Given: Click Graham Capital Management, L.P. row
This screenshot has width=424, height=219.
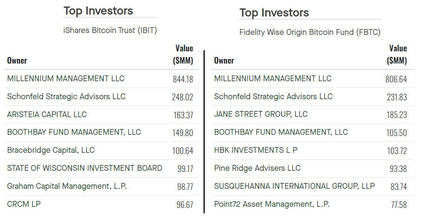Looking at the screenshot, I should pyautogui.click(x=67, y=186).
